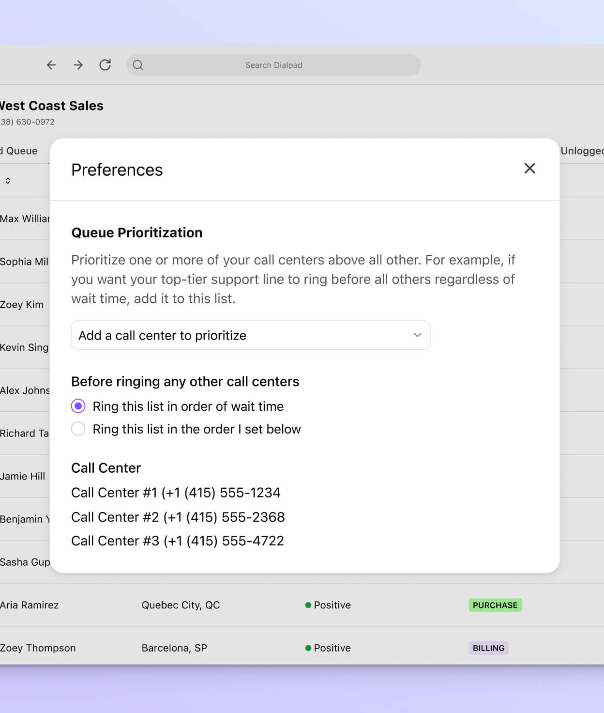This screenshot has height=713, width=604.
Task: Click the chevron on the call center selector
Action: (417, 335)
